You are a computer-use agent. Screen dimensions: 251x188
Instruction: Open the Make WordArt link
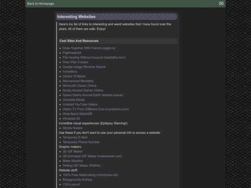[x=73, y=161]
